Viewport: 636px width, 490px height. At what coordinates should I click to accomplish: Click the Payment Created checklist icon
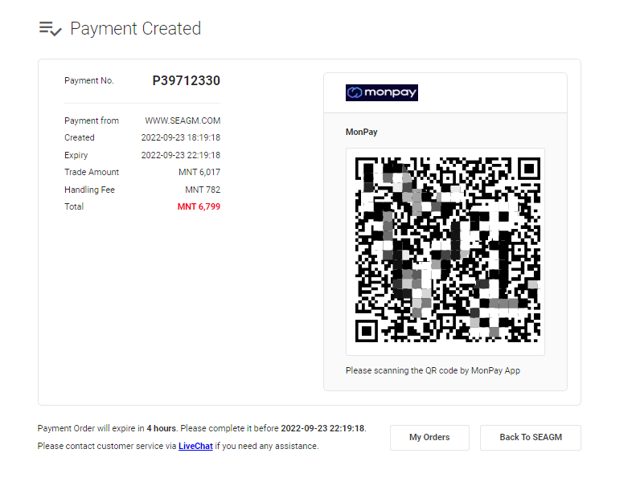pyautogui.click(x=51, y=29)
